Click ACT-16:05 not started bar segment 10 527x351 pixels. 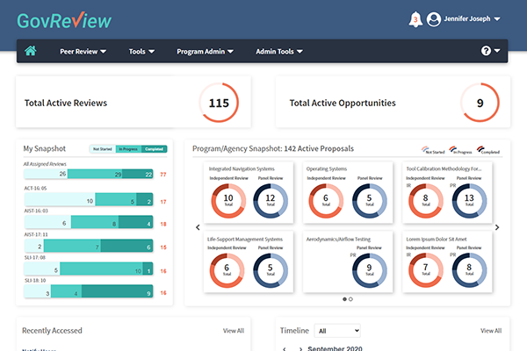(x=60, y=199)
